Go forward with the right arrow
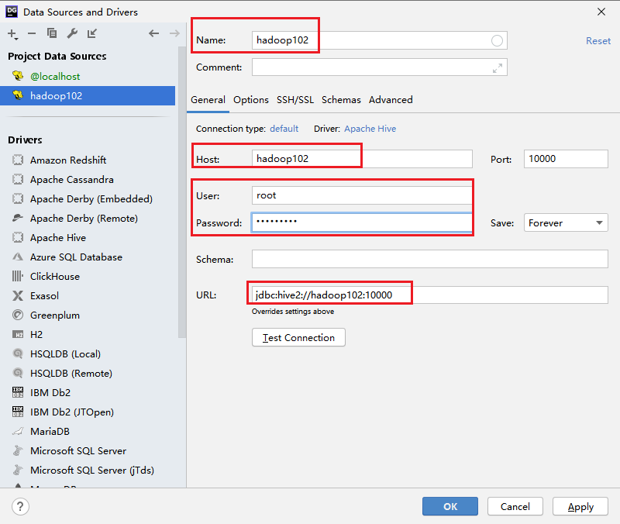 174,33
